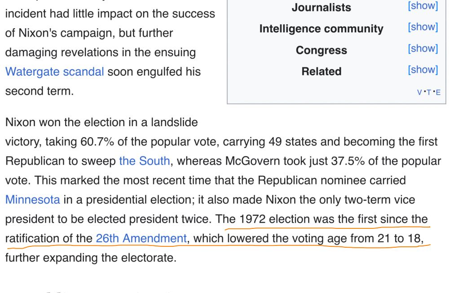Open the V view-template link

[x=419, y=92]
